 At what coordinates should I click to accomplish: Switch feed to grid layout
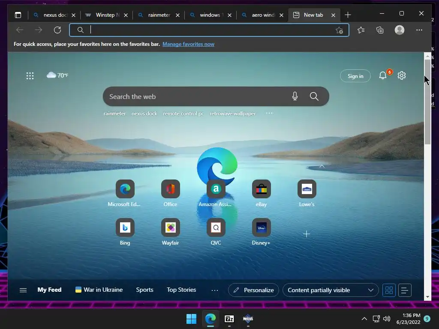point(389,290)
